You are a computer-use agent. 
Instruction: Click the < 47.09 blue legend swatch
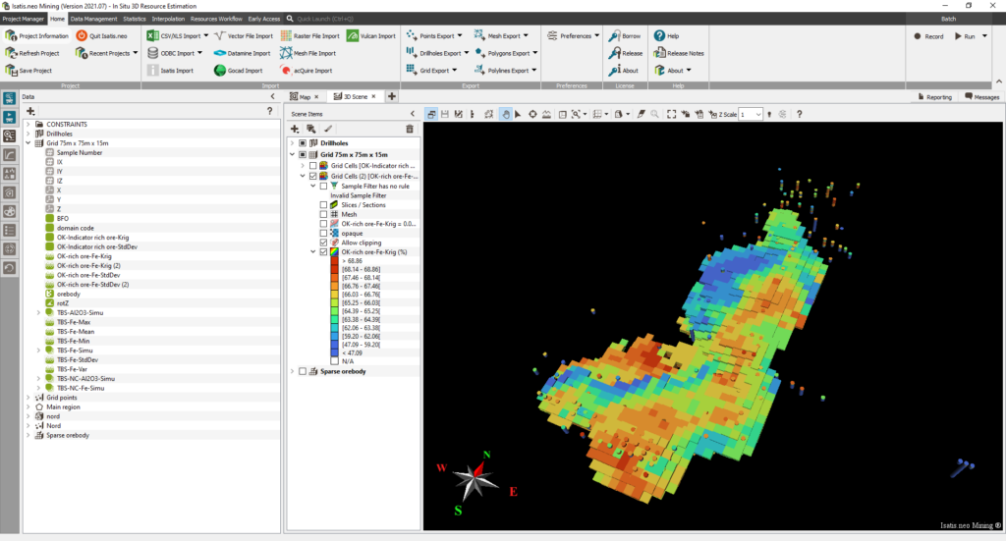tap(334, 352)
